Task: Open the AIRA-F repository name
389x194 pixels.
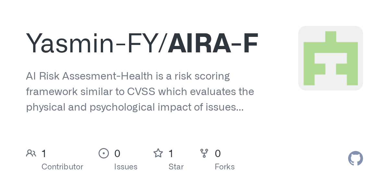Action: point(213,43)
